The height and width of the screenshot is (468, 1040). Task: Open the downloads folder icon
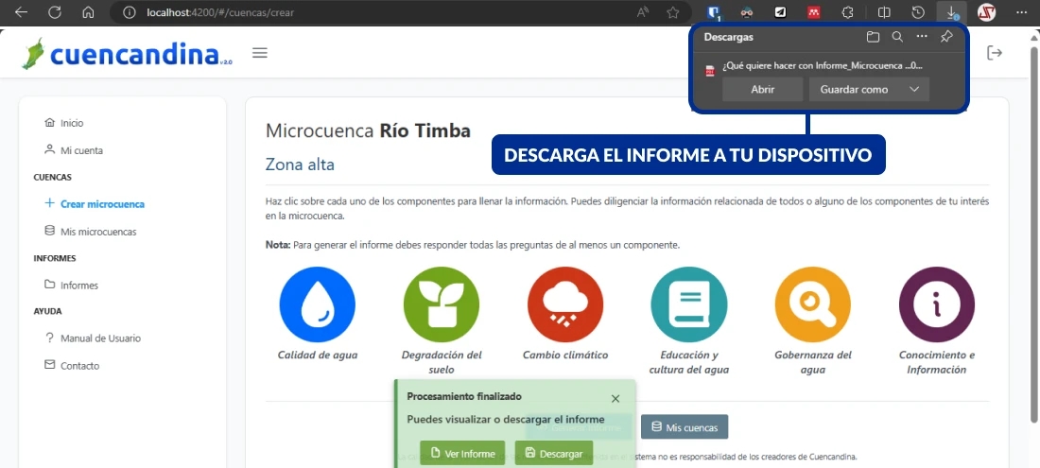click(873, 37)
